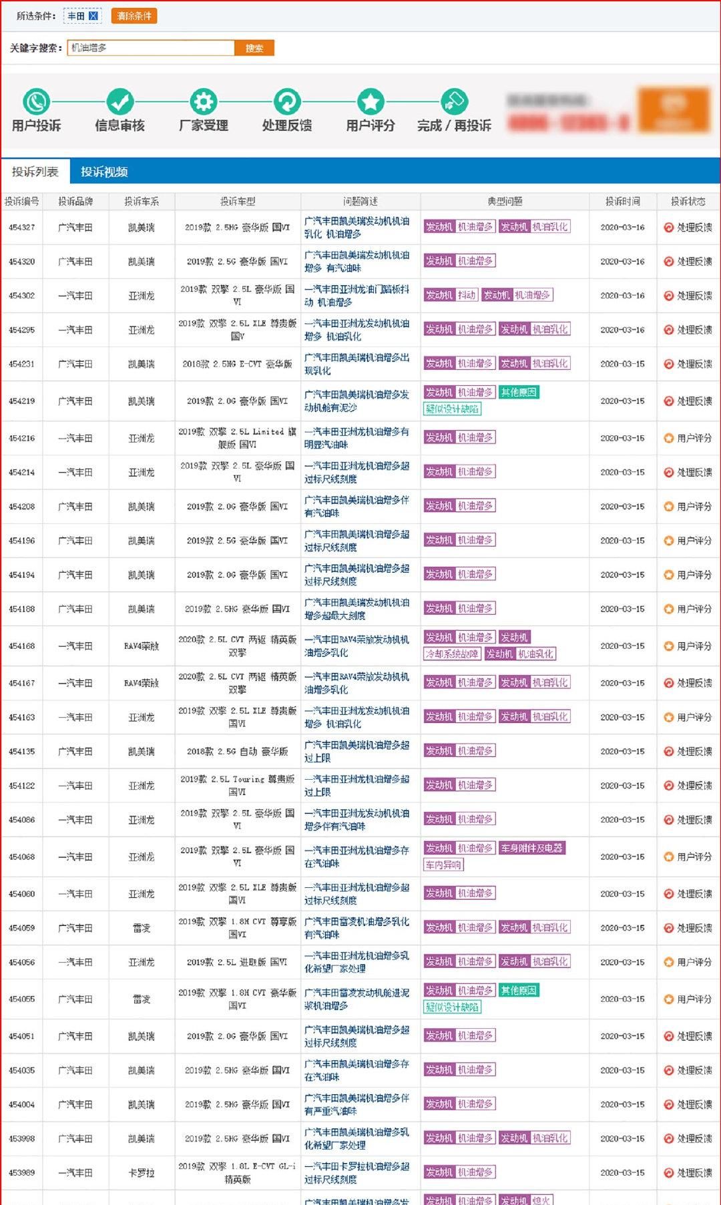Click 处理反馈 status icon in row 454327
Screen dimensions: 721x1205
tap(668, 227)
